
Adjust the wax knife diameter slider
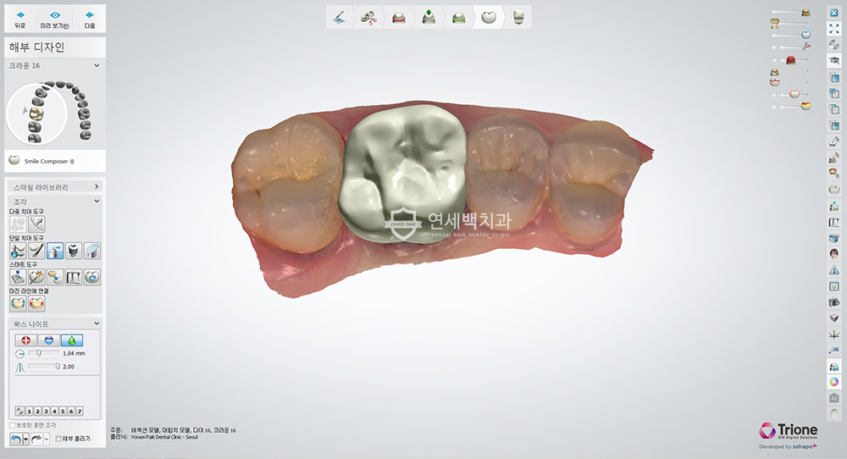pos(44,354)
